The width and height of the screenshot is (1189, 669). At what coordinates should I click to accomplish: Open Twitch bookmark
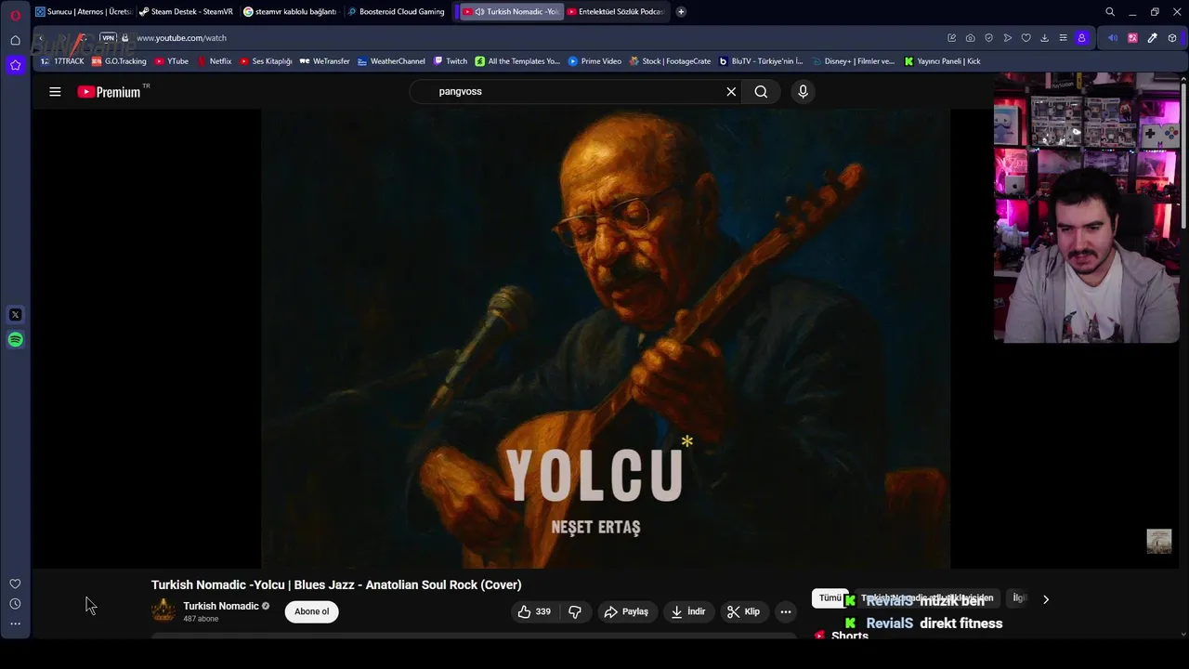(451, 61)
